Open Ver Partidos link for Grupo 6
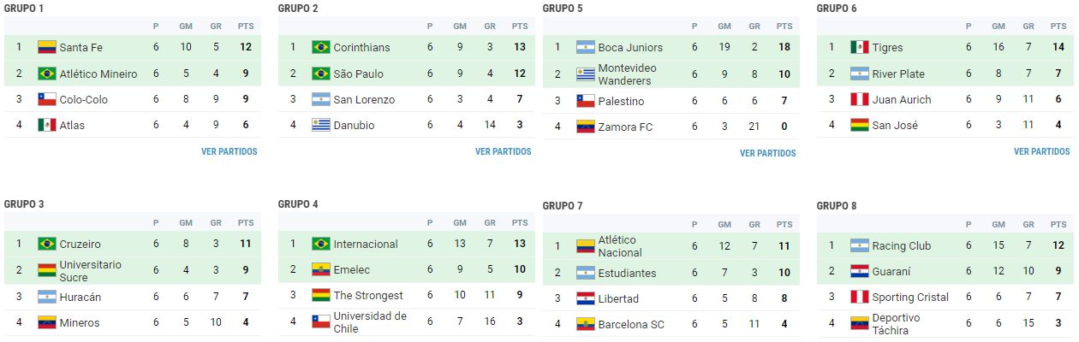 click(x=1041, y=152)
